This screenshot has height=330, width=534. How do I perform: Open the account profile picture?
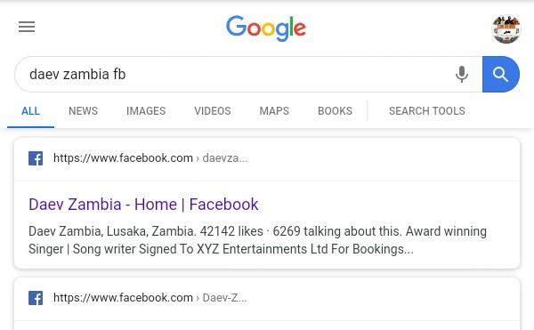click(506, 29)
